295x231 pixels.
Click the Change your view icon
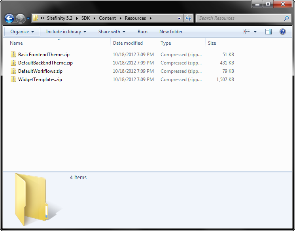[x=247, y=32]
